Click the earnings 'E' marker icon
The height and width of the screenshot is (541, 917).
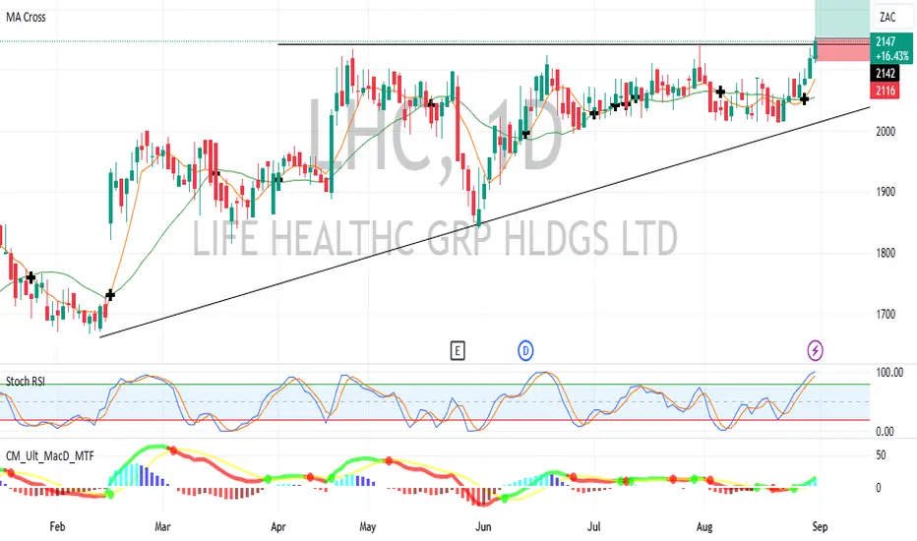tap(458, 351)
